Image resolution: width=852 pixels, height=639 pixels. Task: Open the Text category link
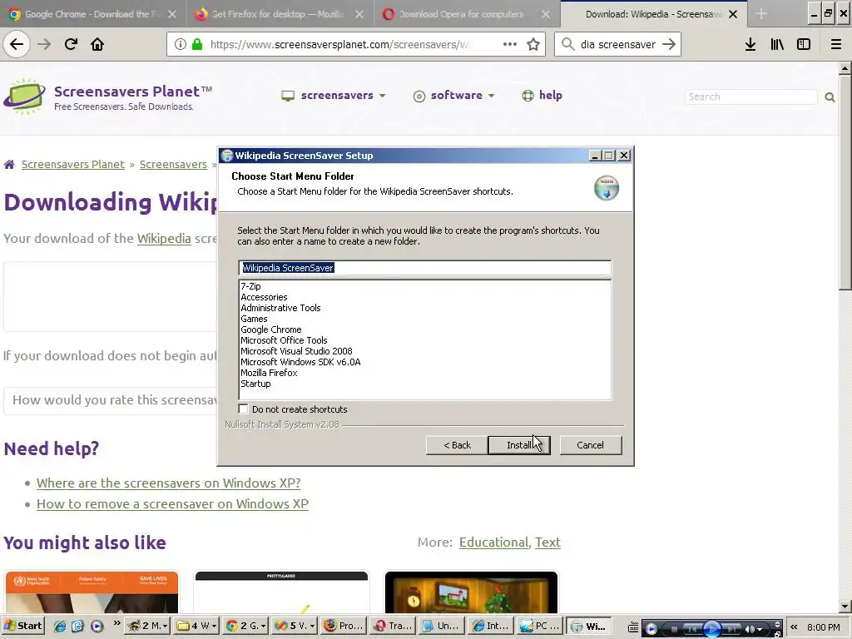(x=547, y=542)
